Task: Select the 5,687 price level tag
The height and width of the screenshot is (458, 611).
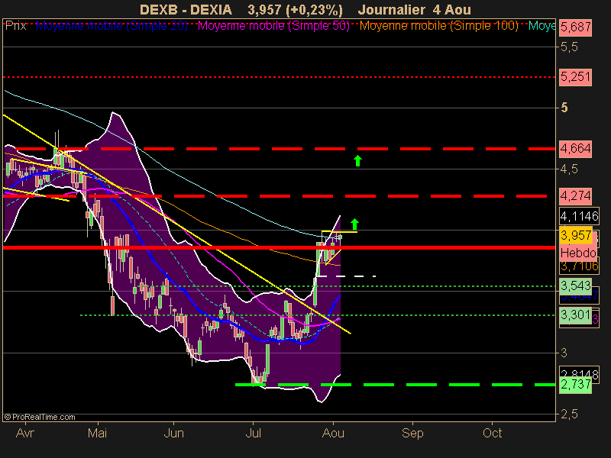Action: point(576,27)
